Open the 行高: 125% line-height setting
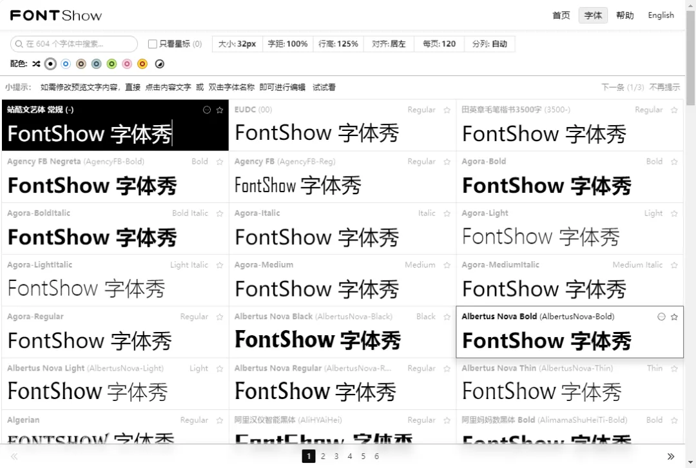696x468 pixels. [x=338, y=44]
